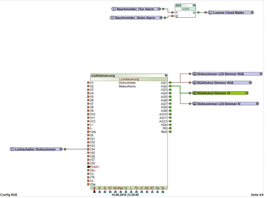267x198 pixels.
Task: Click I1 input connector on Lichtsteuerung
Action: (88, 83)
